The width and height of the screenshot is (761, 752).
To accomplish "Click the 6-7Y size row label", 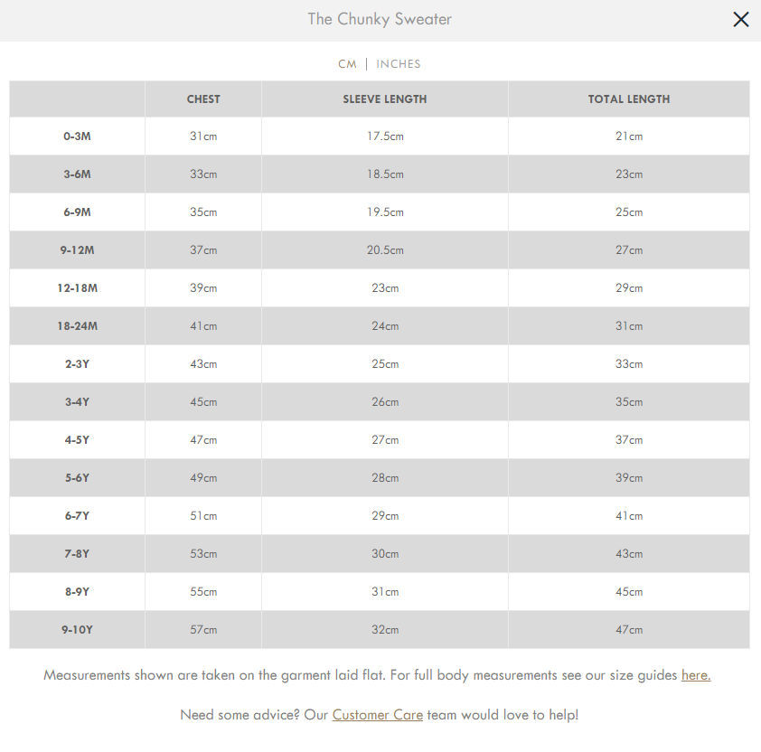I will coord(77,516).
